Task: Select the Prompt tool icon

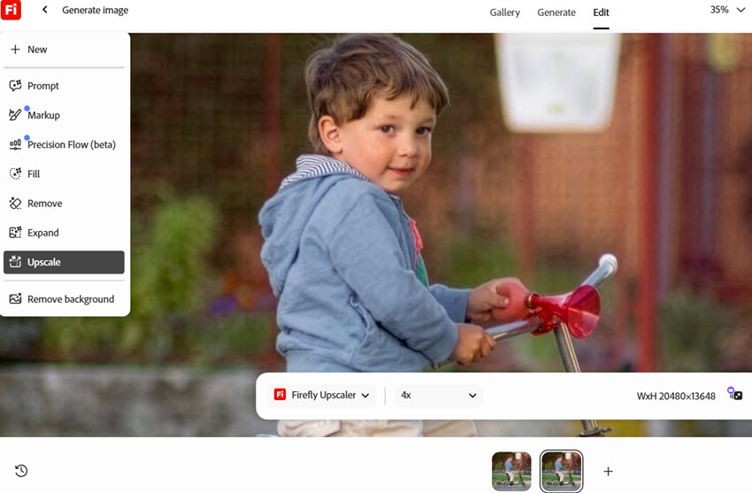Action: coord(15,85)
